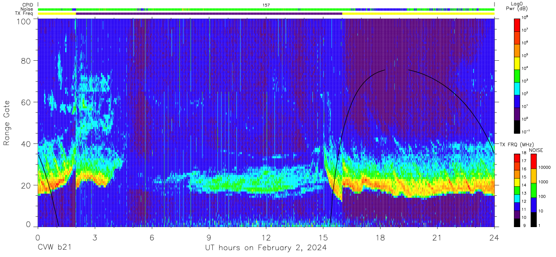The height and width of the screenshot is (257, 556).
Task: Pick the purple swatch in TX FRQ colorbar
Action: 517,213
